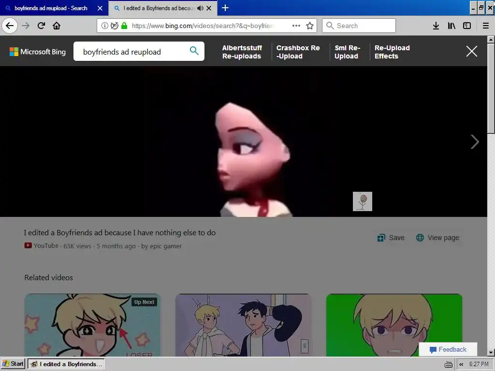The image size is (495, 371).
Task: Open the page actions three-dot menu
Action: pos(296,26)
